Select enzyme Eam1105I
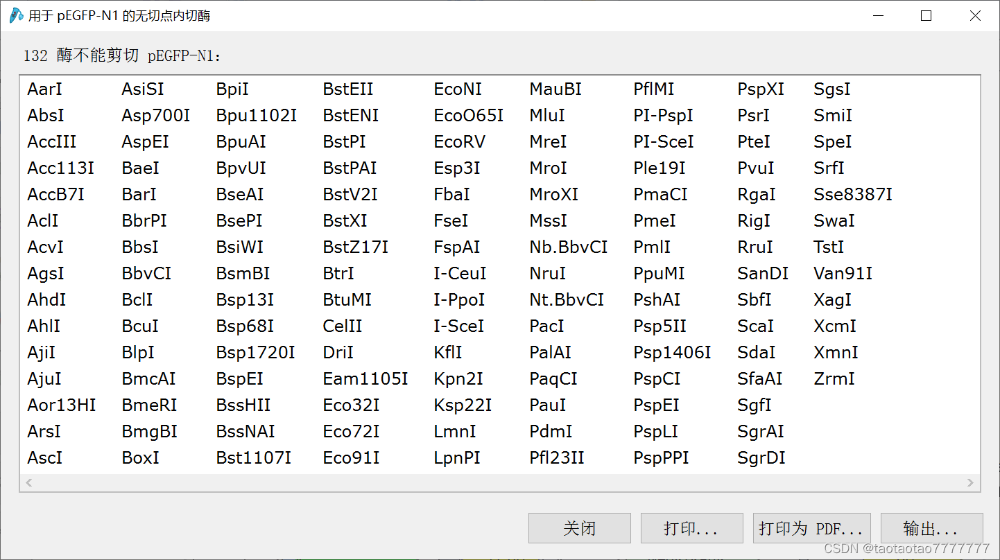Image resolution: width=1000 pixels, height=560 pixels. 365,379
